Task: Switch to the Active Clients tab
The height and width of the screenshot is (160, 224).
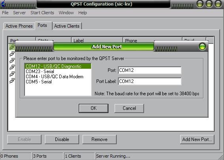Action: pos(67,26)
